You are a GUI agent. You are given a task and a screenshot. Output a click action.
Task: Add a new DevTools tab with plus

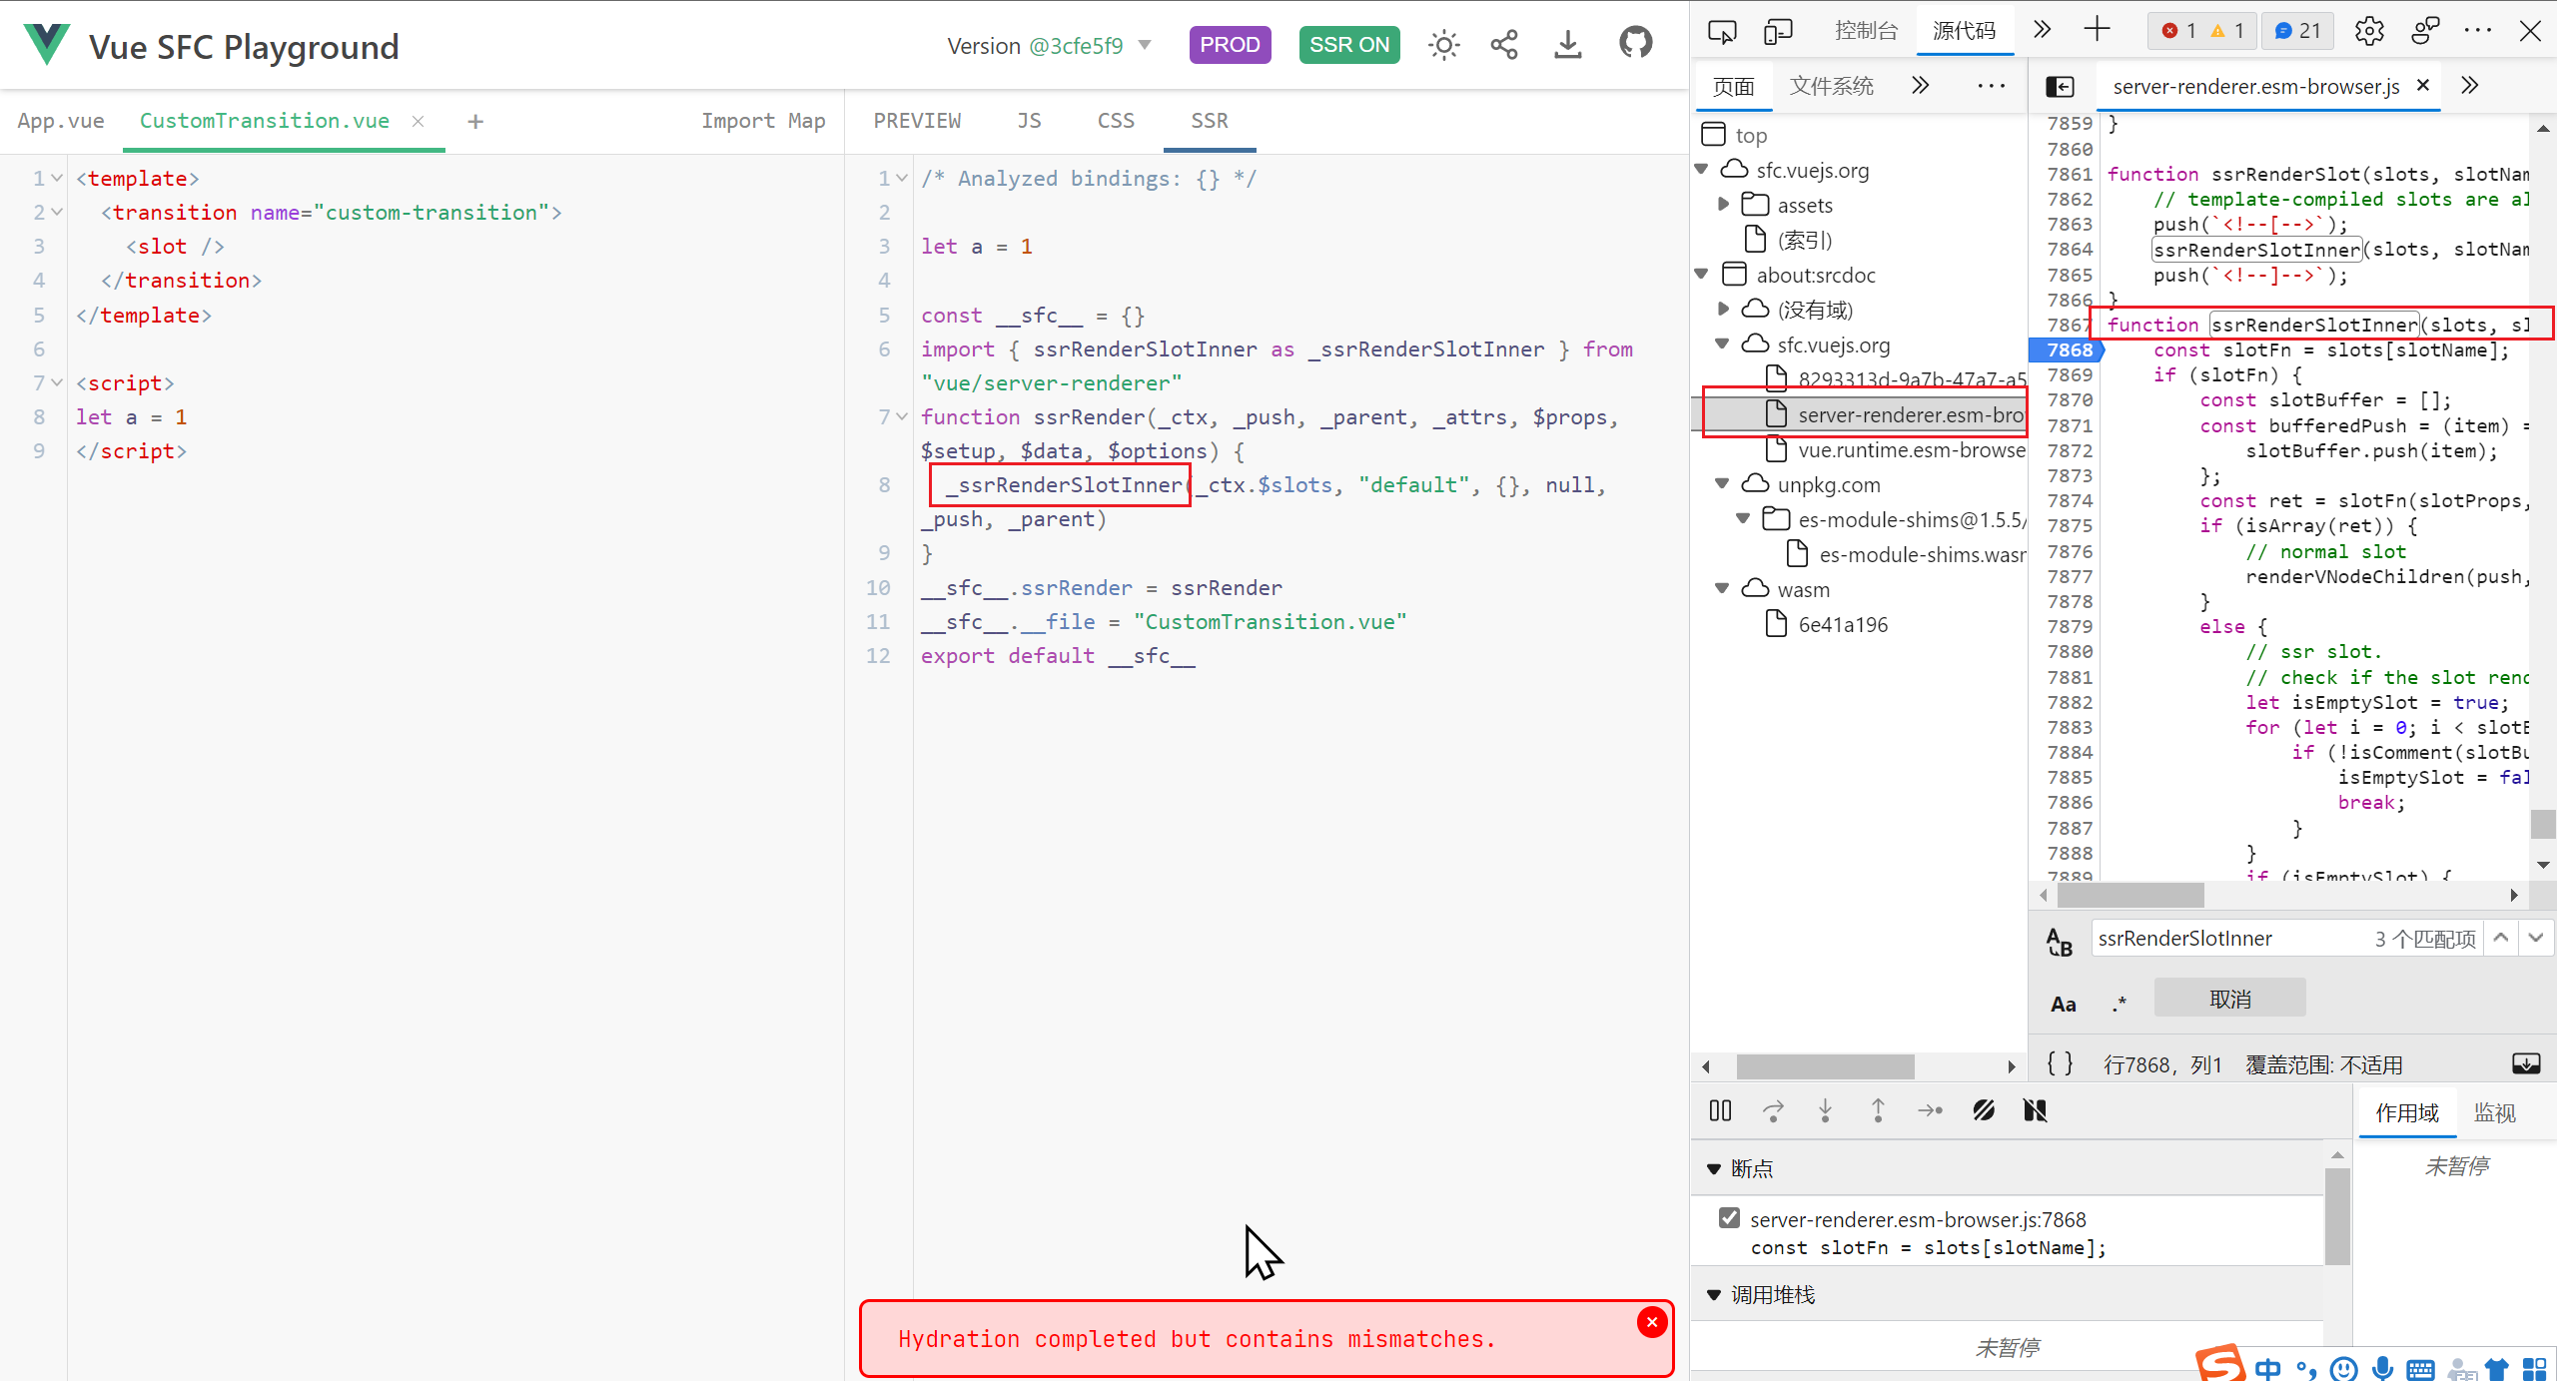tap(2098, 30)
